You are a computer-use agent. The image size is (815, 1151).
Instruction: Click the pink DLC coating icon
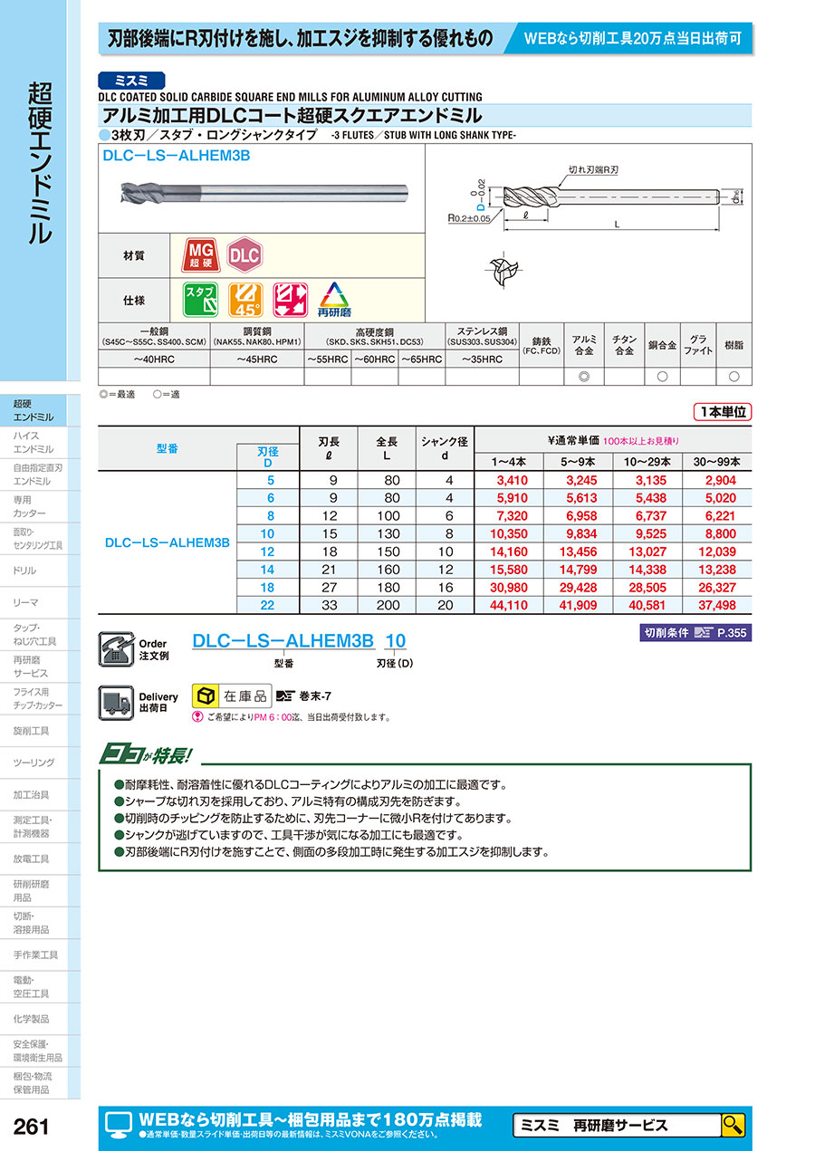[244, 254]
